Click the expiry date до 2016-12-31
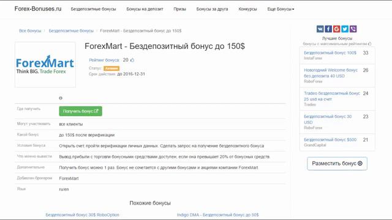Image resolution: width=392 pixels, height=220 pixels. [x=131, y=74]
